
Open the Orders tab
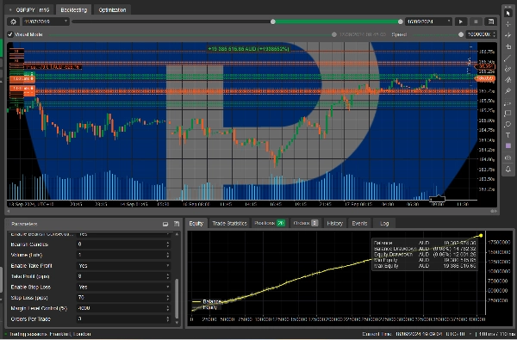coord(305,224)
